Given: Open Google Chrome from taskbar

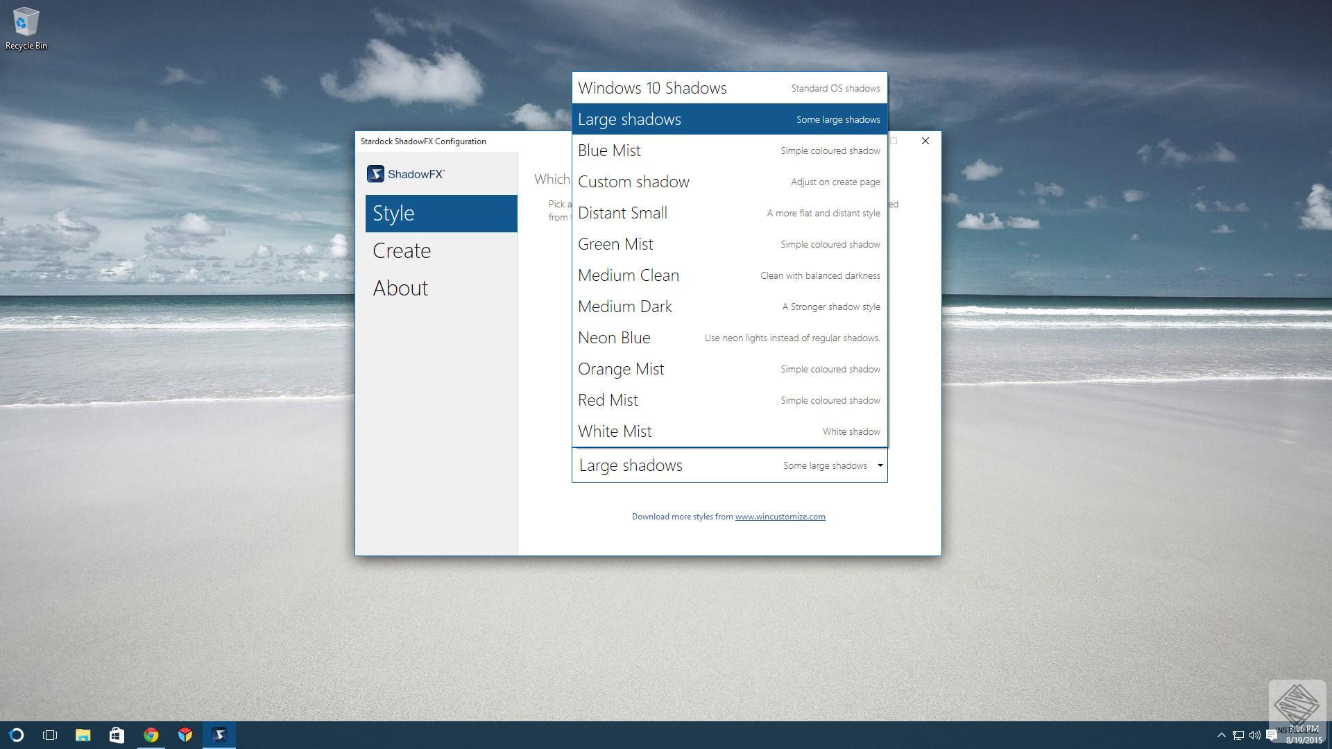Looking at the screenshot, I should coord(151,735).
